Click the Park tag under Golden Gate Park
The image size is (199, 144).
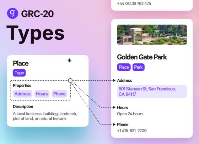[x=139, y=67]
